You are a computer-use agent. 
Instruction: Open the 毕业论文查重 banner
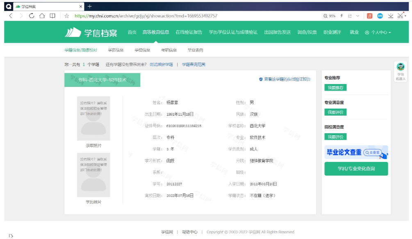coord(356,153)
